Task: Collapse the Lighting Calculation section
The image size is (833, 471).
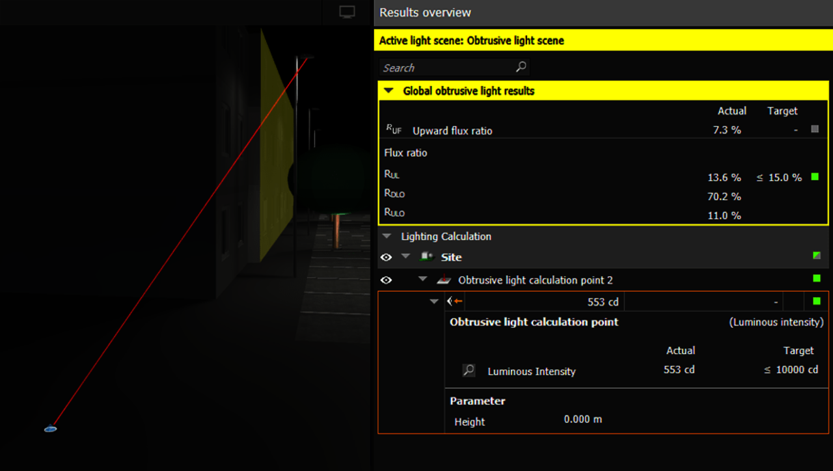Action: coord(387,237)
